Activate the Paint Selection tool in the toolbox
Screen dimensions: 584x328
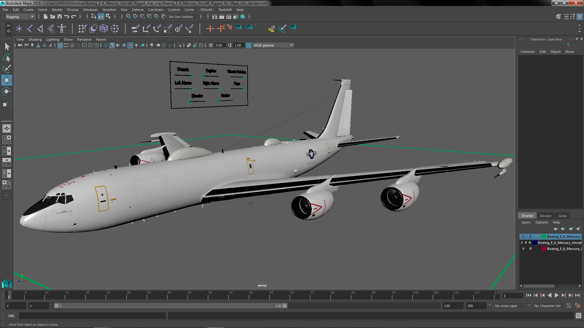(x=7, y=69)
